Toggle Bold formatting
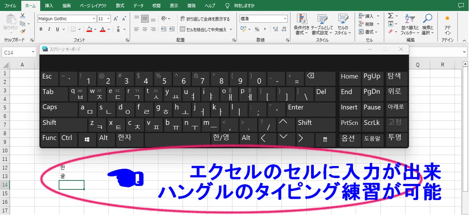 [x=42, y=29]
